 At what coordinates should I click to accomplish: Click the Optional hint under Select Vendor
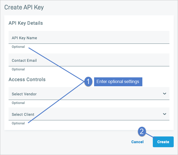coord(18,103)
